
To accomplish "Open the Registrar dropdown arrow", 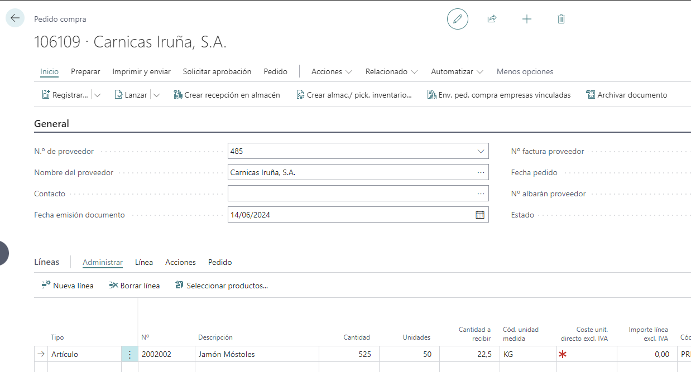I will (98, 95).
